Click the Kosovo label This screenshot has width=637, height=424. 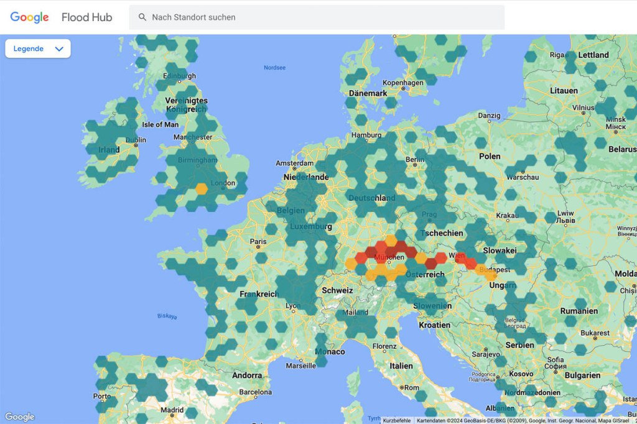click(521, 374)
